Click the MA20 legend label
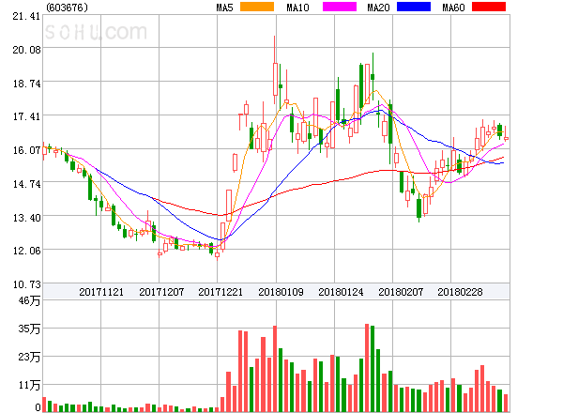Image resolution: width=563 pixels, height=413 pixels. [x=378, y=8]
